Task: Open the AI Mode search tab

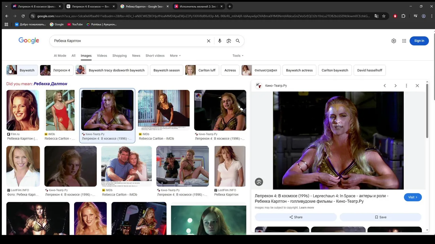Action: tap(60, 56)
